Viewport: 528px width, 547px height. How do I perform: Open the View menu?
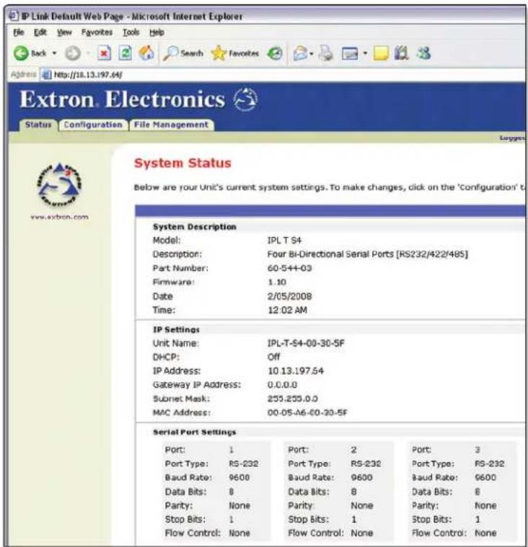point(64,32)
